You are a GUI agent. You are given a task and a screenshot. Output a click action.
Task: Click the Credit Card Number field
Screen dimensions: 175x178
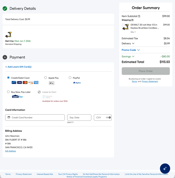point(35,117)
